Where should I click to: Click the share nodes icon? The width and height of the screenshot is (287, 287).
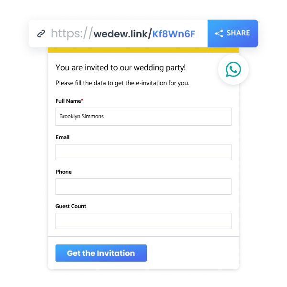pos(219,33)
